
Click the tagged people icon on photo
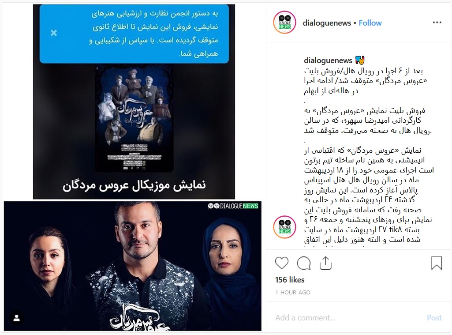pyautogui.click(x=17, y=318)
